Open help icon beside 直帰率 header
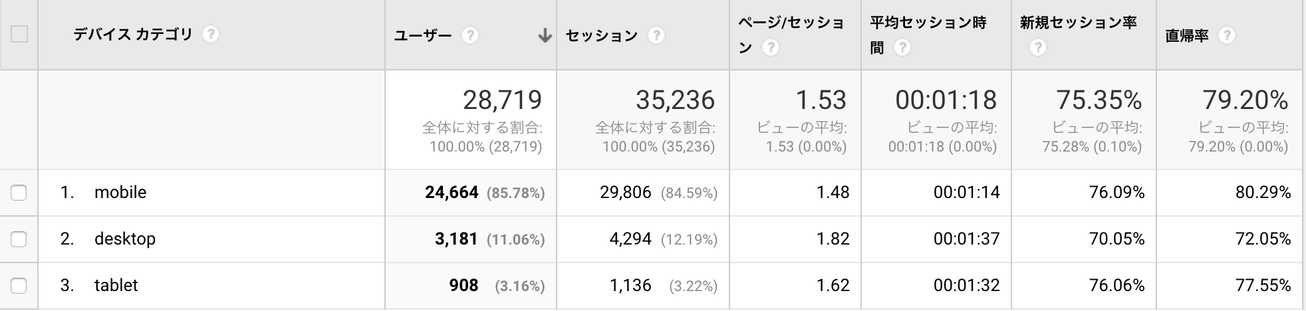The image size is (1306, 311). [x=1227, y=35]
